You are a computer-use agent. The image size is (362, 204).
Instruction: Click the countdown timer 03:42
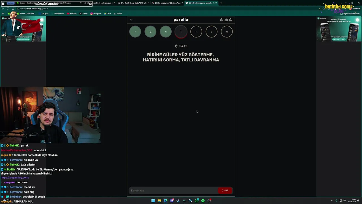(181, 46)
